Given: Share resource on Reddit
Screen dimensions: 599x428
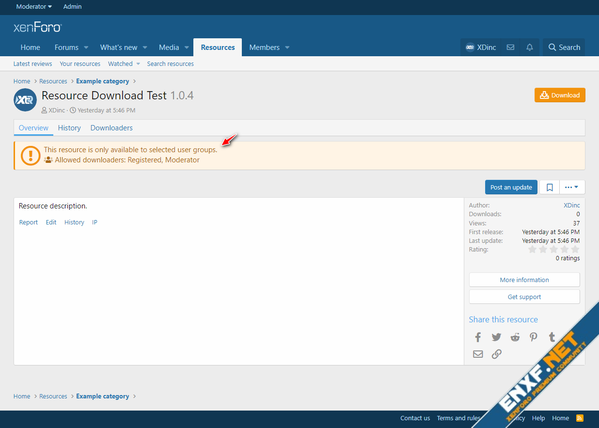Looking at the screenshot, I should pyautogui.click(x=515, y=337).
